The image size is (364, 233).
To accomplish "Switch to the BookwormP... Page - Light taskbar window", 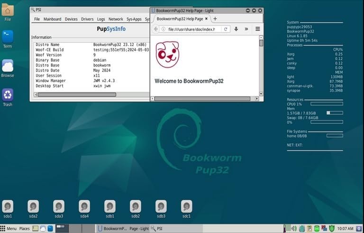I will click(x=123, y=229).
